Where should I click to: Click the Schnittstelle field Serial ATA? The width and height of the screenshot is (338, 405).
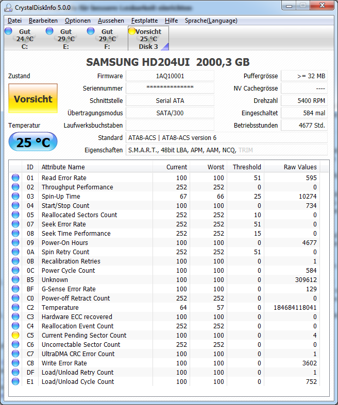(170, 100)
